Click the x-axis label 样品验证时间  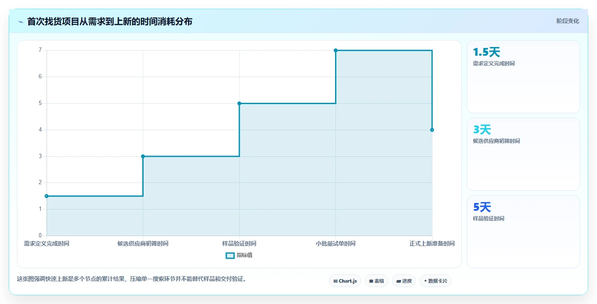coord(239,243)
